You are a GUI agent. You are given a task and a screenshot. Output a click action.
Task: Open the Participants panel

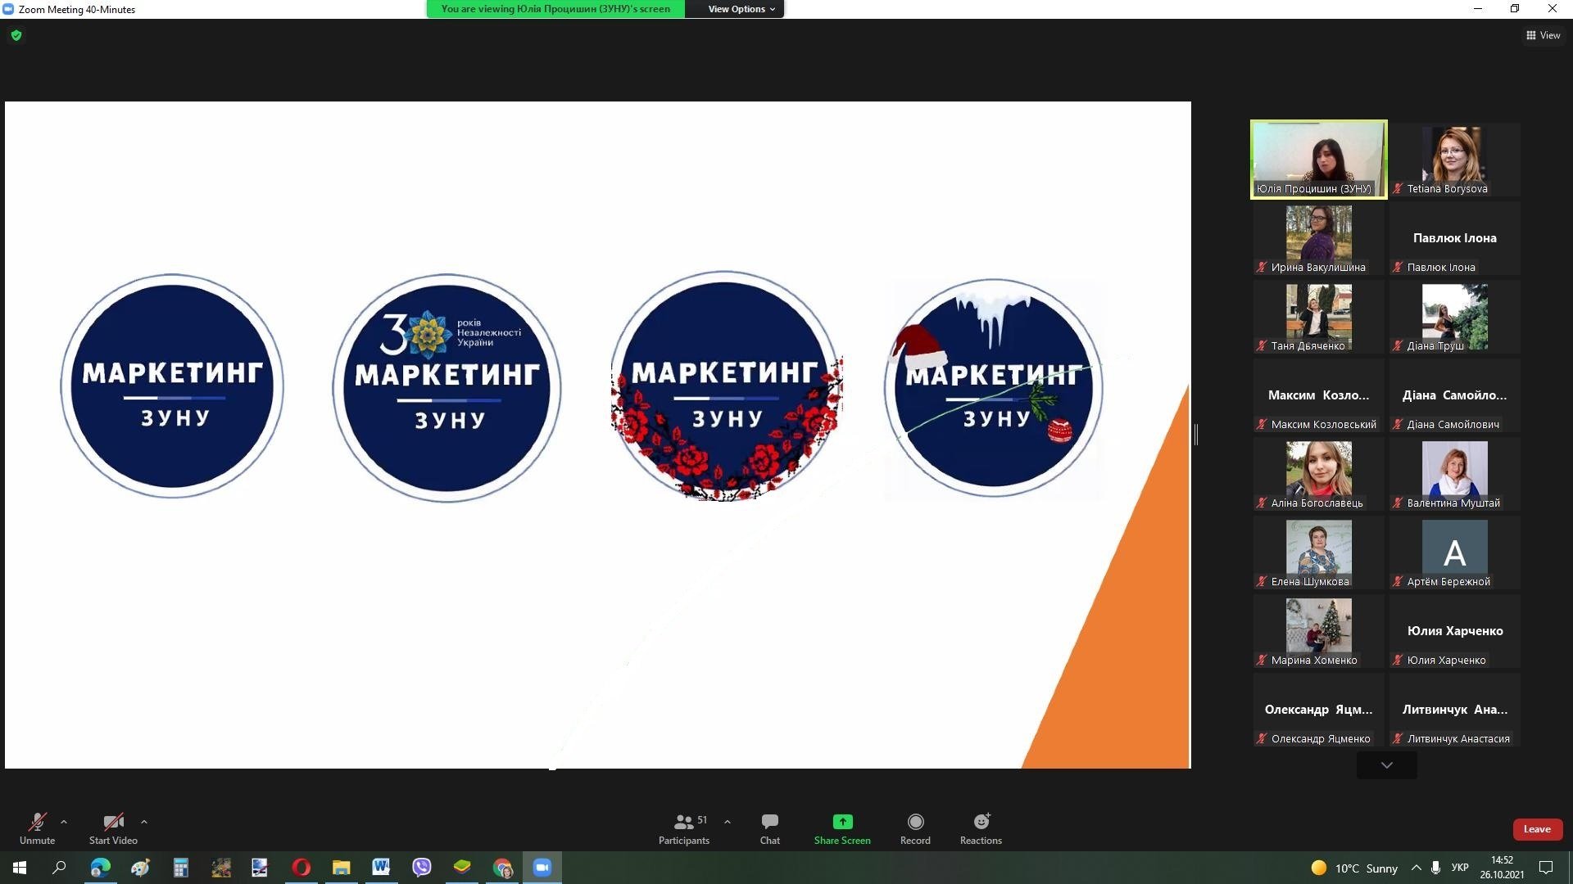point(684,828)
